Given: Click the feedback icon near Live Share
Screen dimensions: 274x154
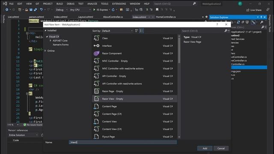Looking at the screenshot, I should 268,10.
